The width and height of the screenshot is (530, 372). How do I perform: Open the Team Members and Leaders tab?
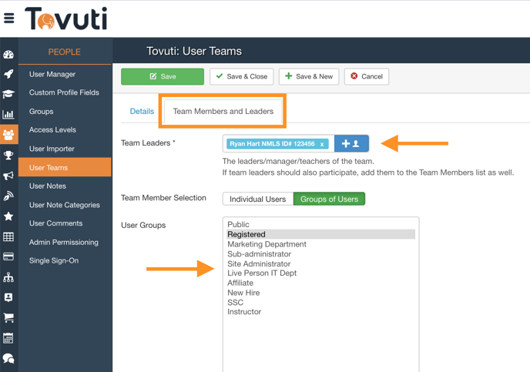click(223, 111)
